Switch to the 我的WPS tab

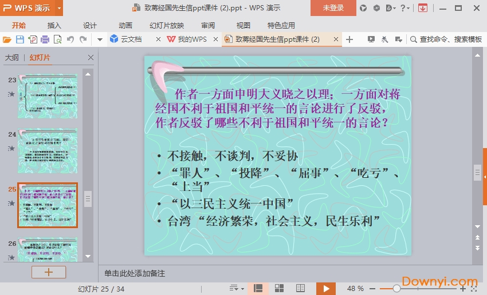point(187,39)
